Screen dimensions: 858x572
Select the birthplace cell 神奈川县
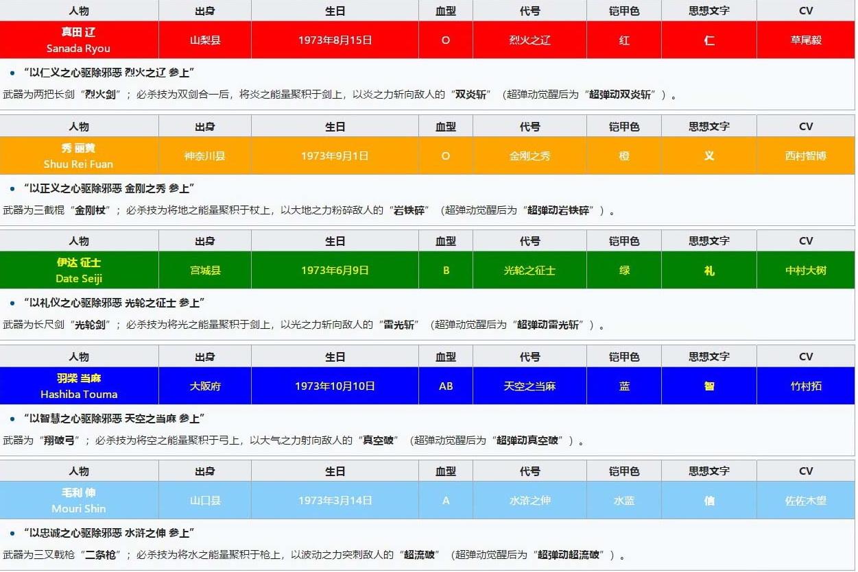[x=205, y=156]
